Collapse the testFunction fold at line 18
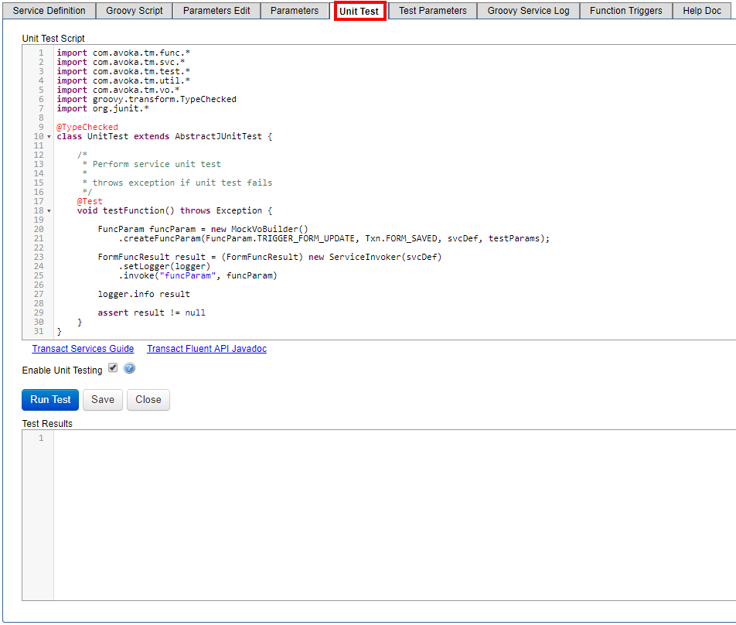The height and width of the screenshot is (625, 736). tap(48, 210)
